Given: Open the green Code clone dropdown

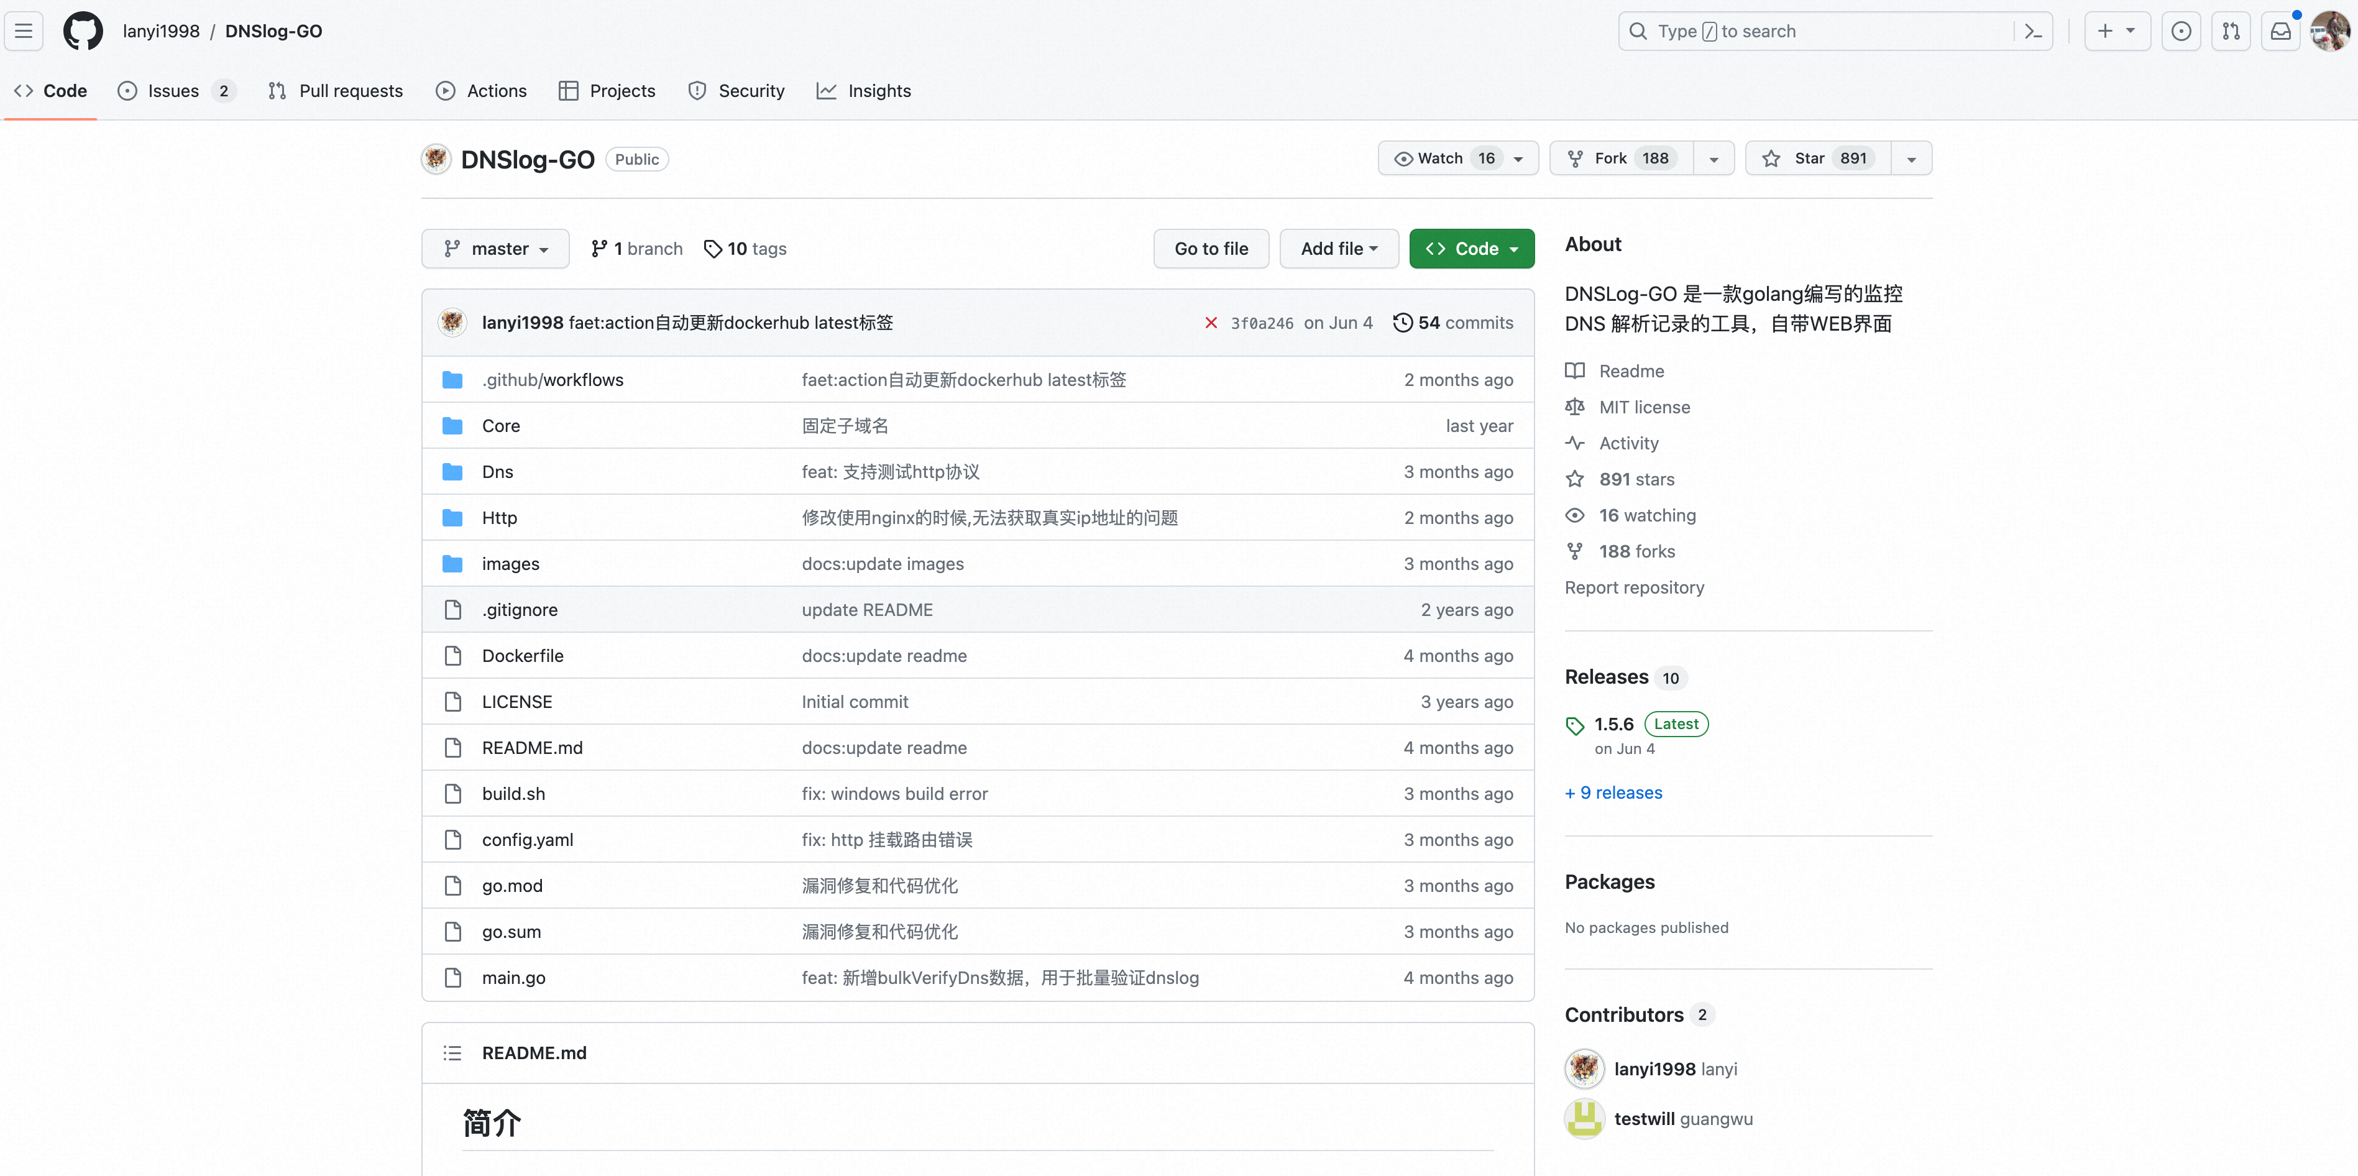Looking at the screenshot, I should 1471,249.
